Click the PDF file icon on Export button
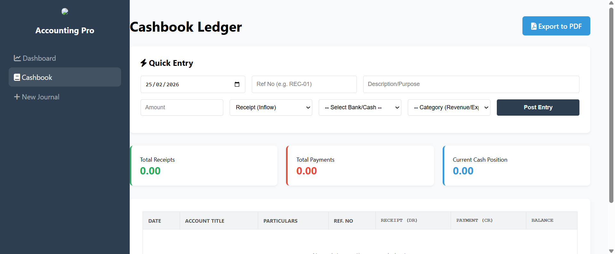The image size is (615, 254). tap(534, 26)
